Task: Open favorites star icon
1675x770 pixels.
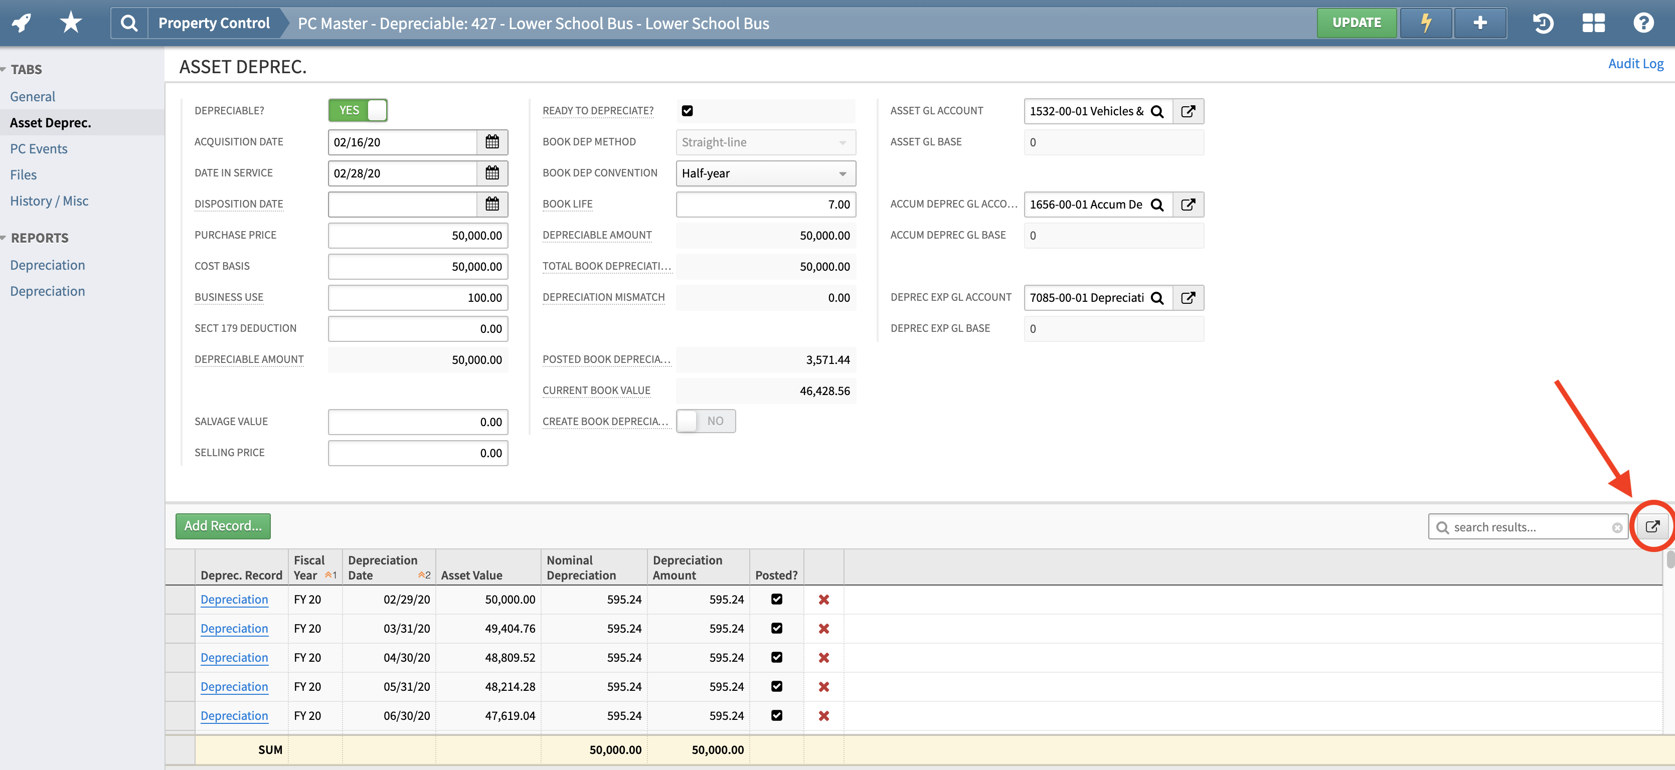Action: tap(70, 23)
